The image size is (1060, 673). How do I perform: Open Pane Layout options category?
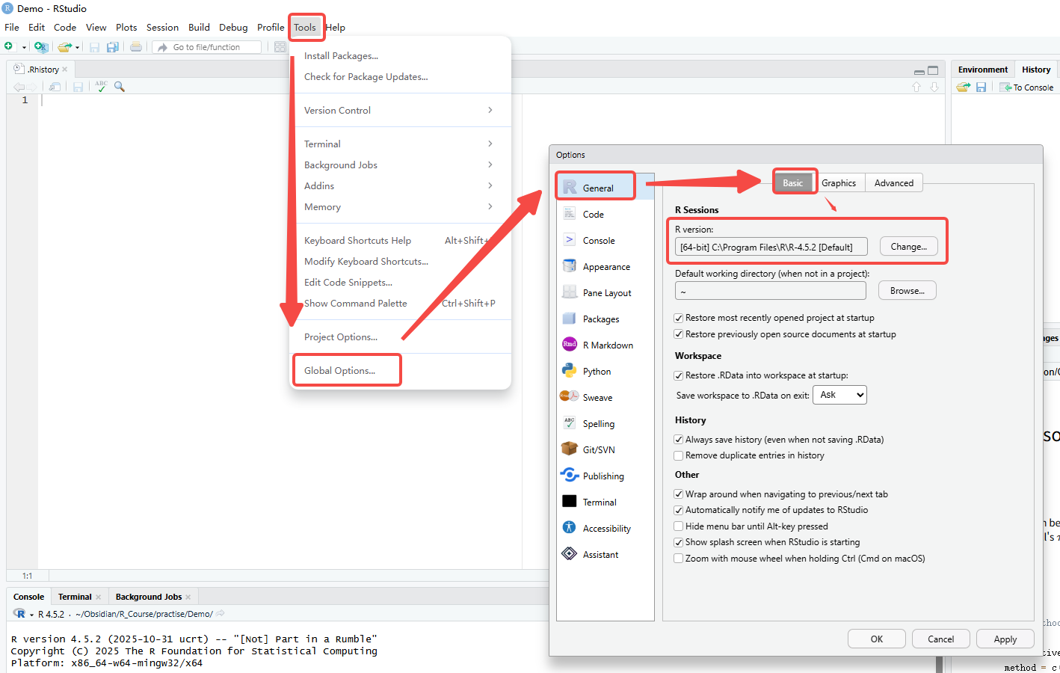click(606, 293)
